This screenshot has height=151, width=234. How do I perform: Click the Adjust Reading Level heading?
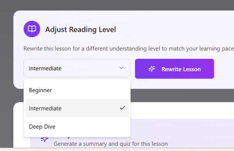(80, 29)
